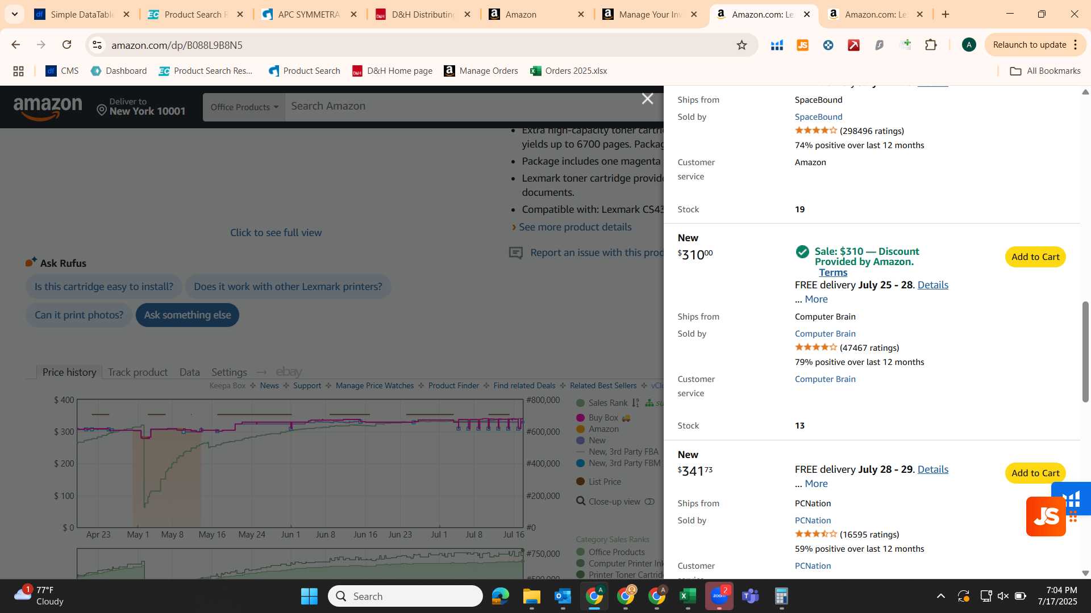Click the report issue speech bubble icon

tap(515, 253)
